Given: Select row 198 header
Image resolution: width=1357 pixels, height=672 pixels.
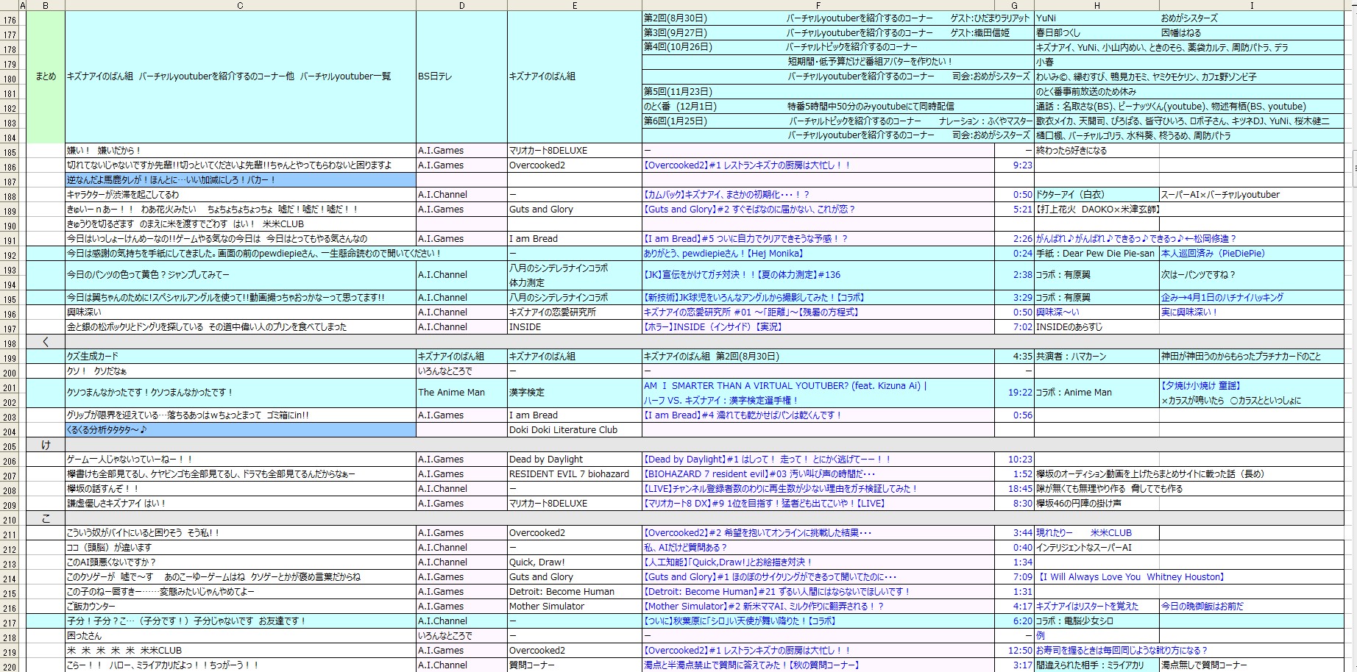Looking at the screenshot, I should click(10, 342).
